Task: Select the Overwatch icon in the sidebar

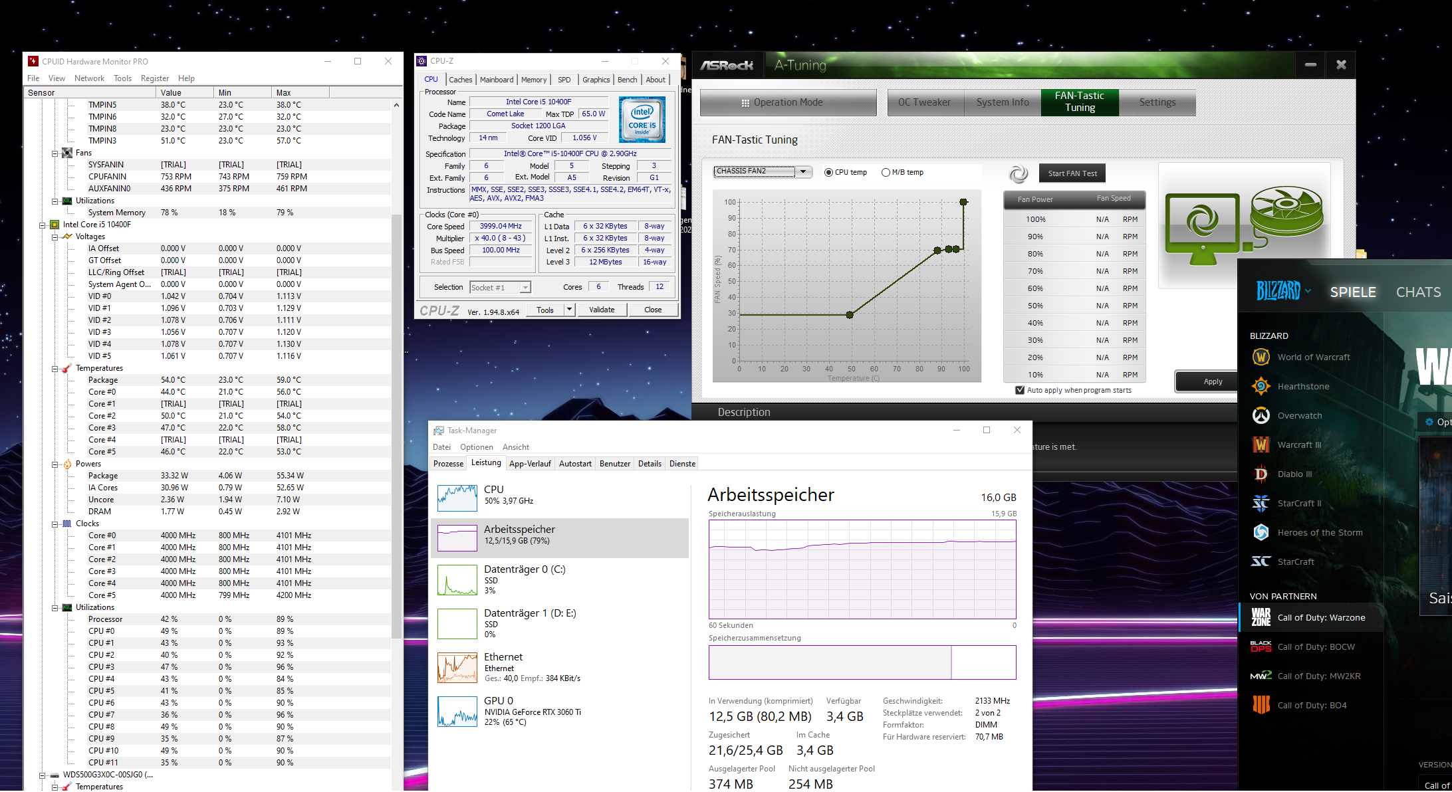Action: tap(1261, 416)
